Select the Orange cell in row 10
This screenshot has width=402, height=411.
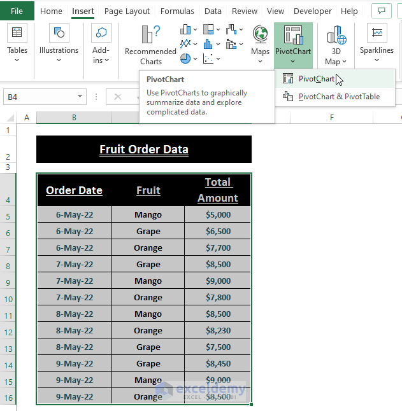coord(148,297)
